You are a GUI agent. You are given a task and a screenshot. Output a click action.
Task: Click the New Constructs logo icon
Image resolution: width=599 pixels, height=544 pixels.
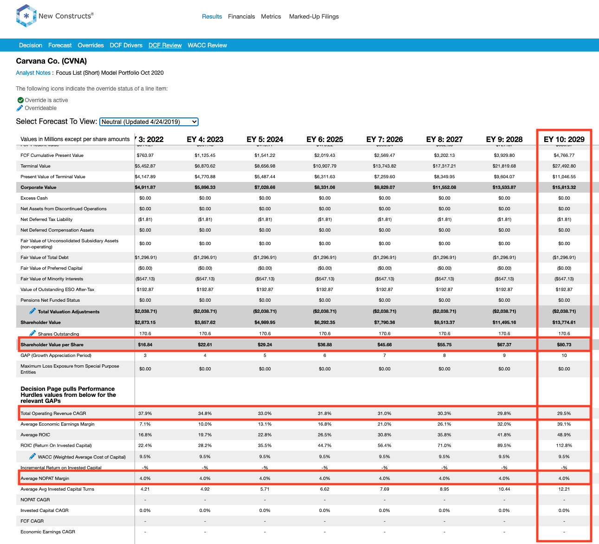(26, 16)
